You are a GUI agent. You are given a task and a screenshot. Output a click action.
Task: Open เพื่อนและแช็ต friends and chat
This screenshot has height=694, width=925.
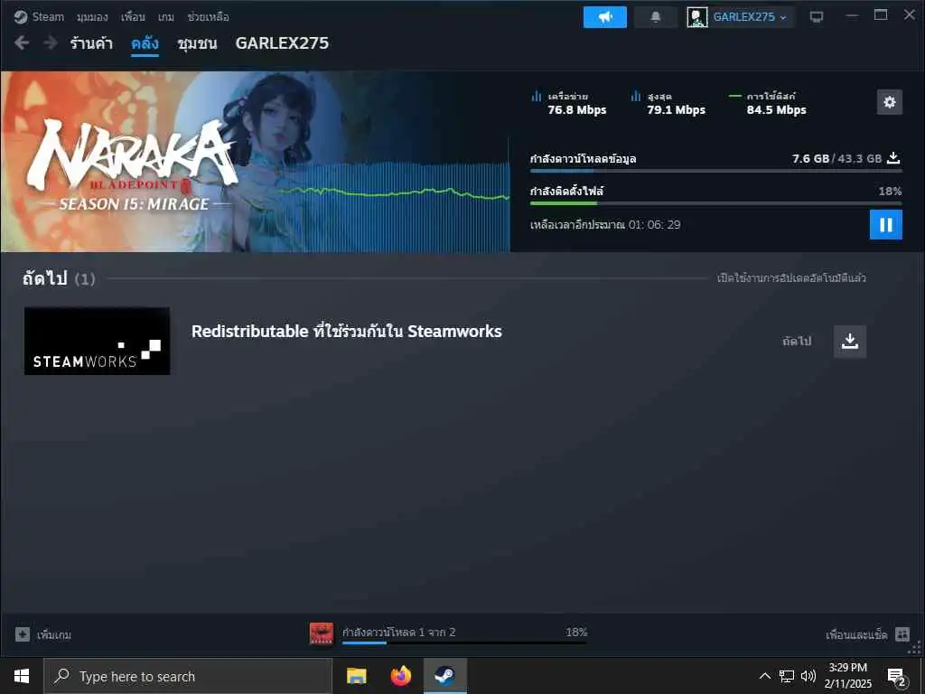(x=856, y=635)
